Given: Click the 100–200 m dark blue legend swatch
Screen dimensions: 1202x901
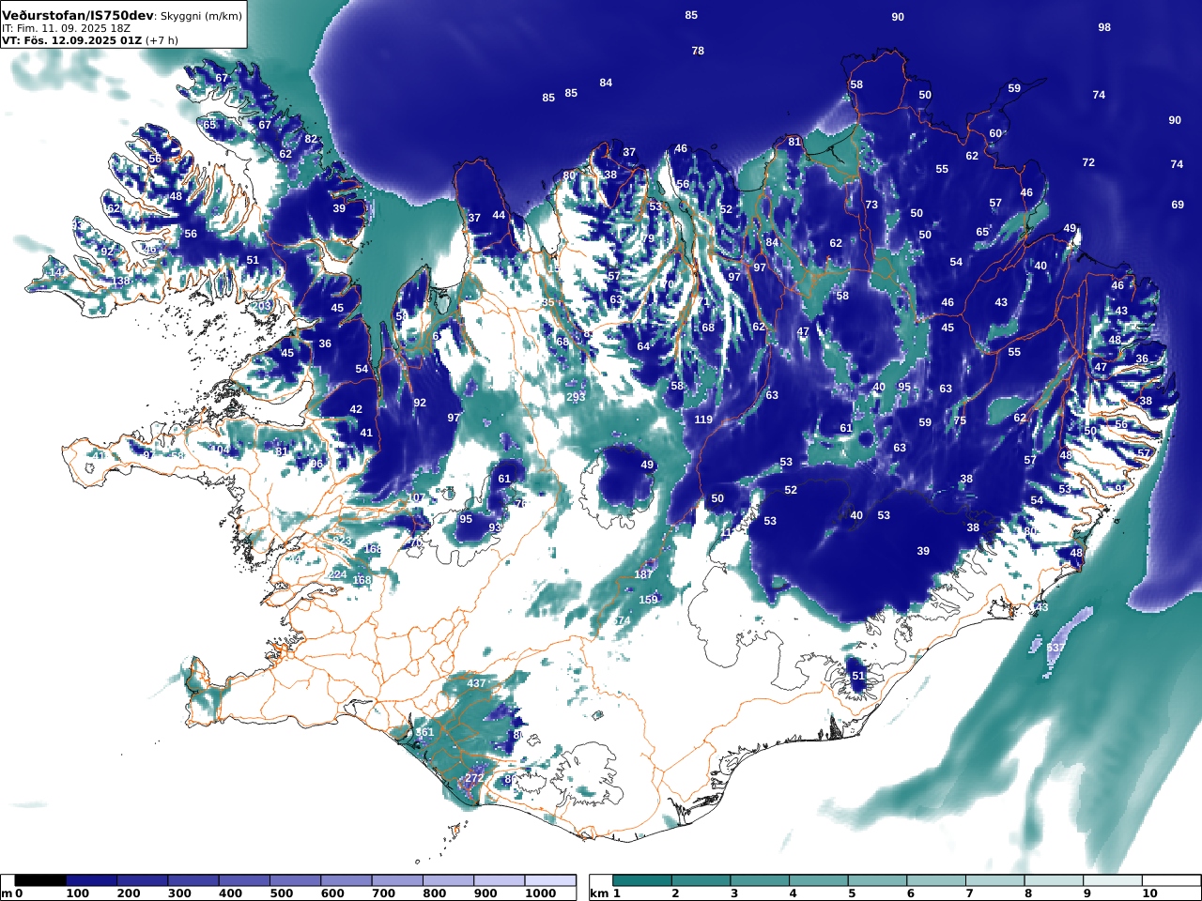Looking at the screenshot, I should [x=91, y=880].
